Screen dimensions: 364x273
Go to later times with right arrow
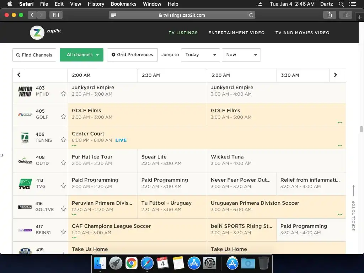point(336,75)
